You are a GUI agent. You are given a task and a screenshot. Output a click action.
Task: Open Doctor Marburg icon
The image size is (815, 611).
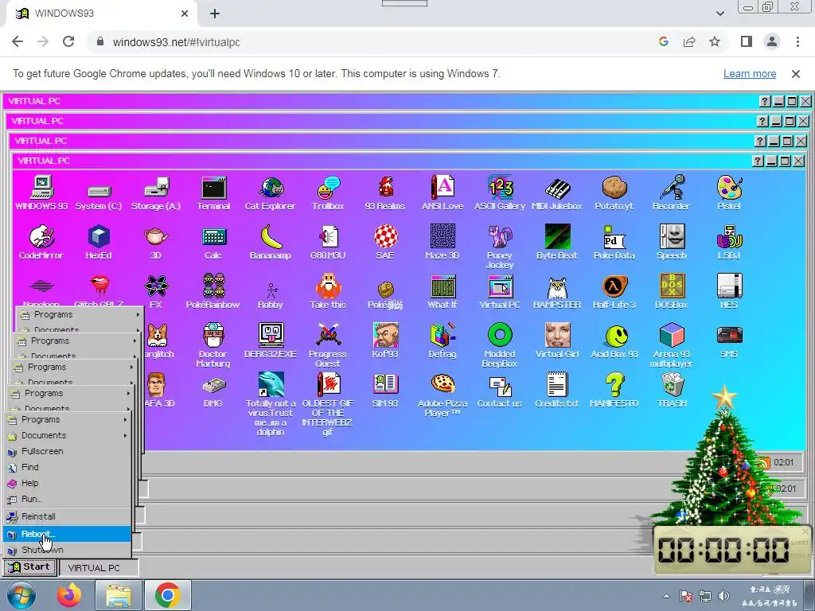click(x=213, y=345)
